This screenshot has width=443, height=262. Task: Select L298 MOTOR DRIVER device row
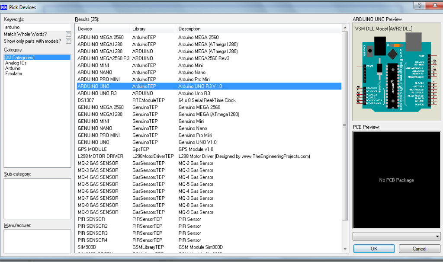pyautogui.click(x=100, y=156)
